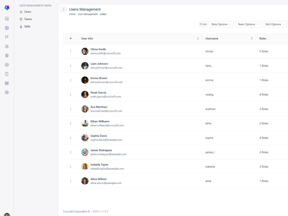Image resolution: width=288 pixels, height=216 pixels.
Task: Click the User Info column header text
Action: coord(87,38)
